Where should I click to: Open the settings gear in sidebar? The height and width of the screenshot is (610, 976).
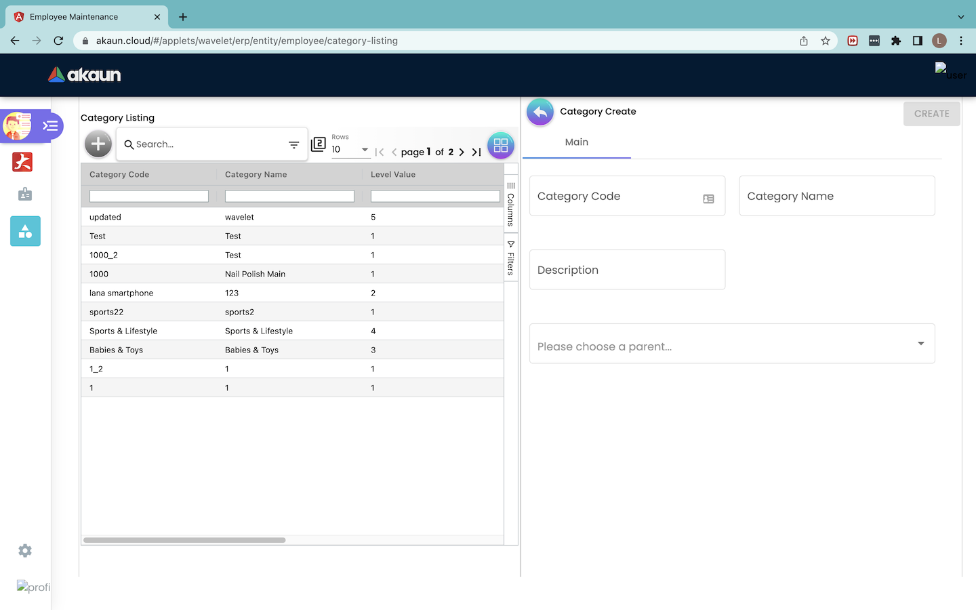[x=25, y=551]
